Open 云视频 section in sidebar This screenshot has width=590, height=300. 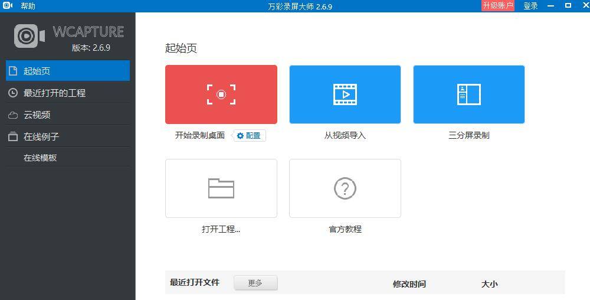(x=37, y=115)
